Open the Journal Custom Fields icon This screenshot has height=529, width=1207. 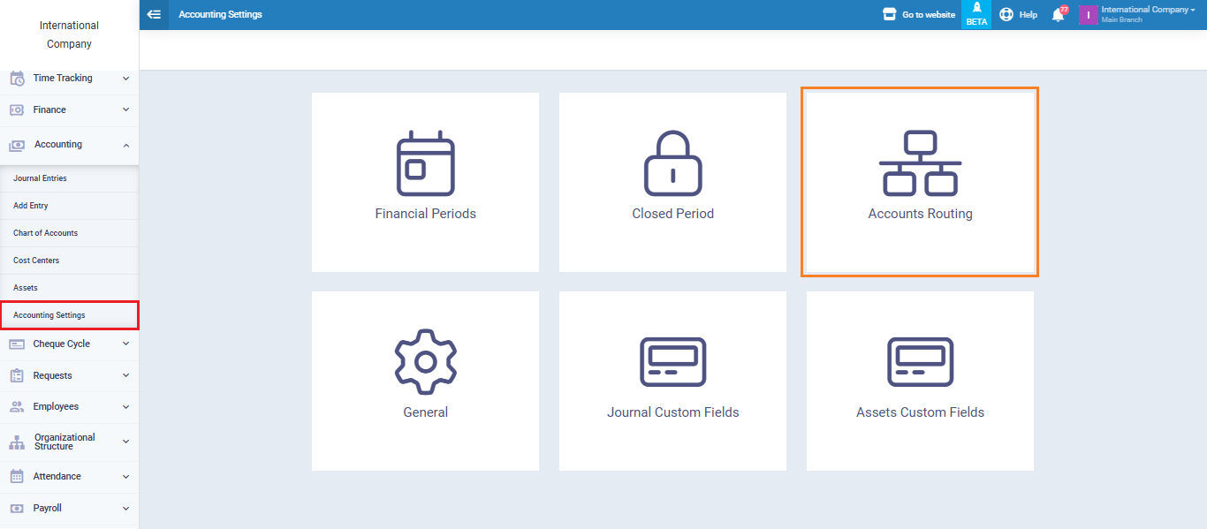click(x=672, y=361)
